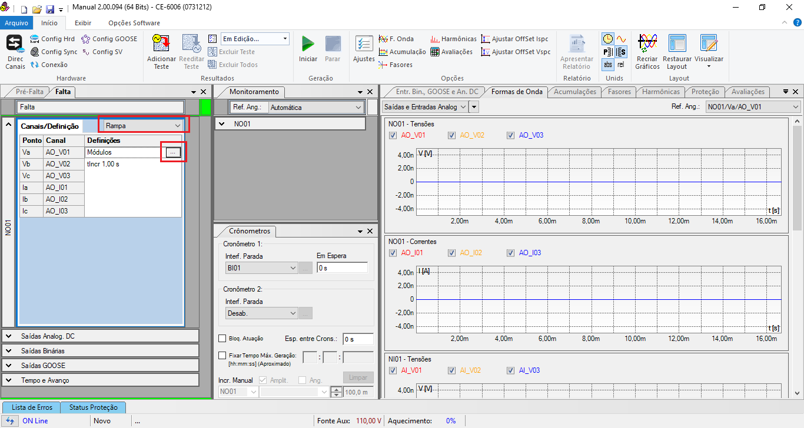Click the Esp. entre Crons. field
804x428 pixels.
pyautogui.click(x=358, y=339)
